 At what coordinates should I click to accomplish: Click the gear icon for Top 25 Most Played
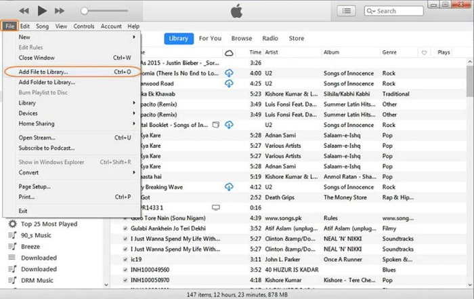(x=12, y=224)
